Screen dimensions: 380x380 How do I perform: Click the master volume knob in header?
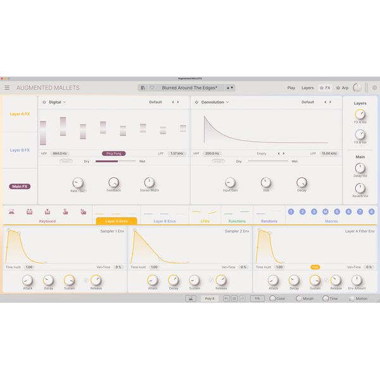(357, 87)
